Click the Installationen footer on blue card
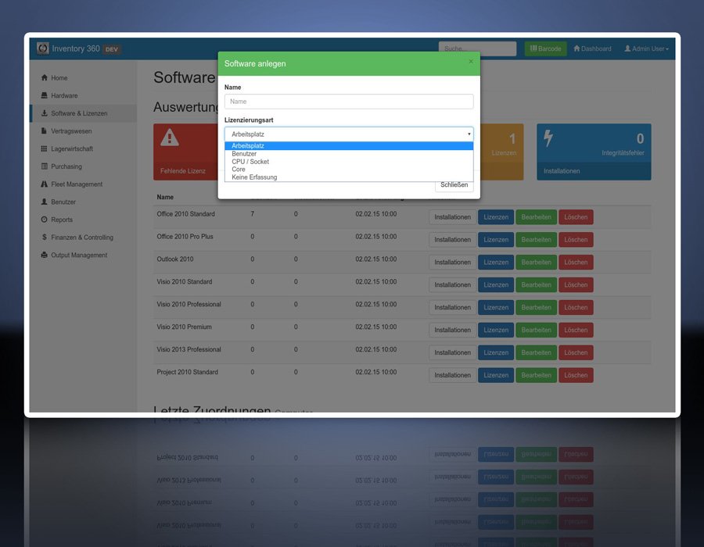 [x=594, y=171]
